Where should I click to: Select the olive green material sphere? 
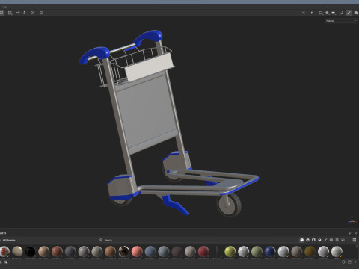[257, 252]
